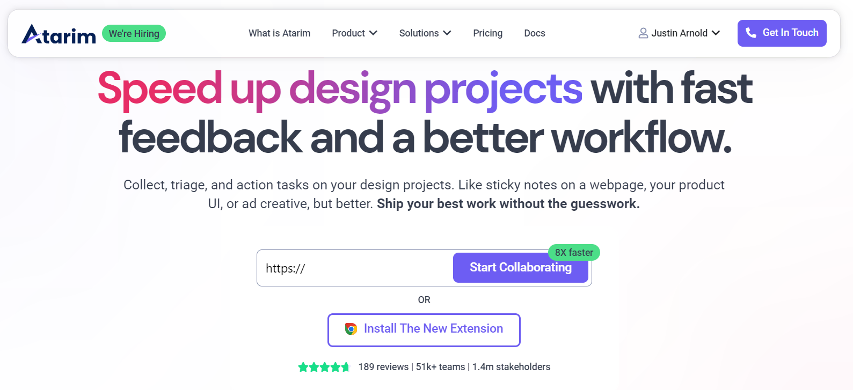Screen dimensions: 853x390
Task: Click the user profile icon
Action: pos(643,33)
